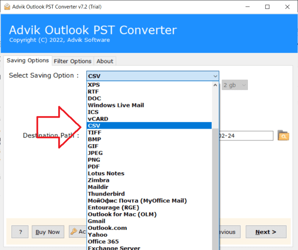Click into the Destination Path field

tap(246, 136)
